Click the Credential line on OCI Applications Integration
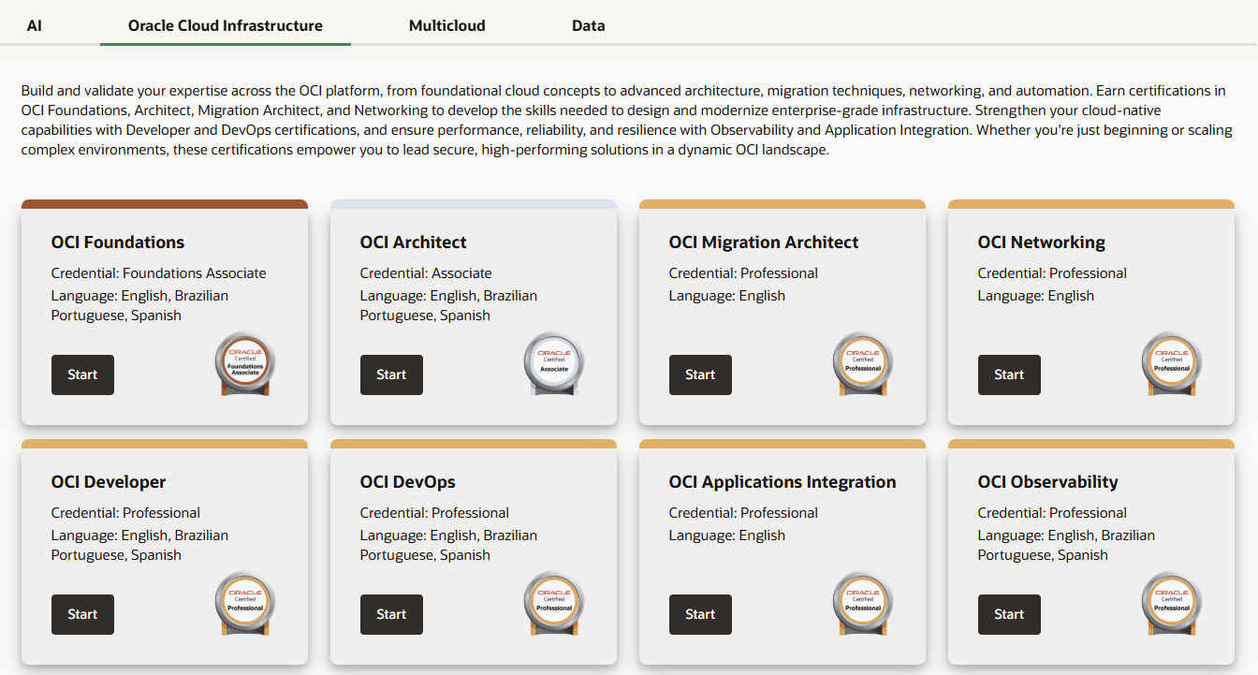This screenshot has height=675, width=1258. [x=743, y=513]
